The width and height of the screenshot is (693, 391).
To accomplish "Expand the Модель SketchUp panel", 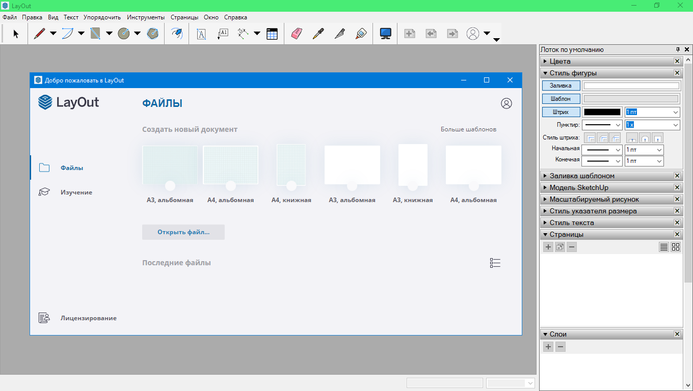I will click(611, 187).
